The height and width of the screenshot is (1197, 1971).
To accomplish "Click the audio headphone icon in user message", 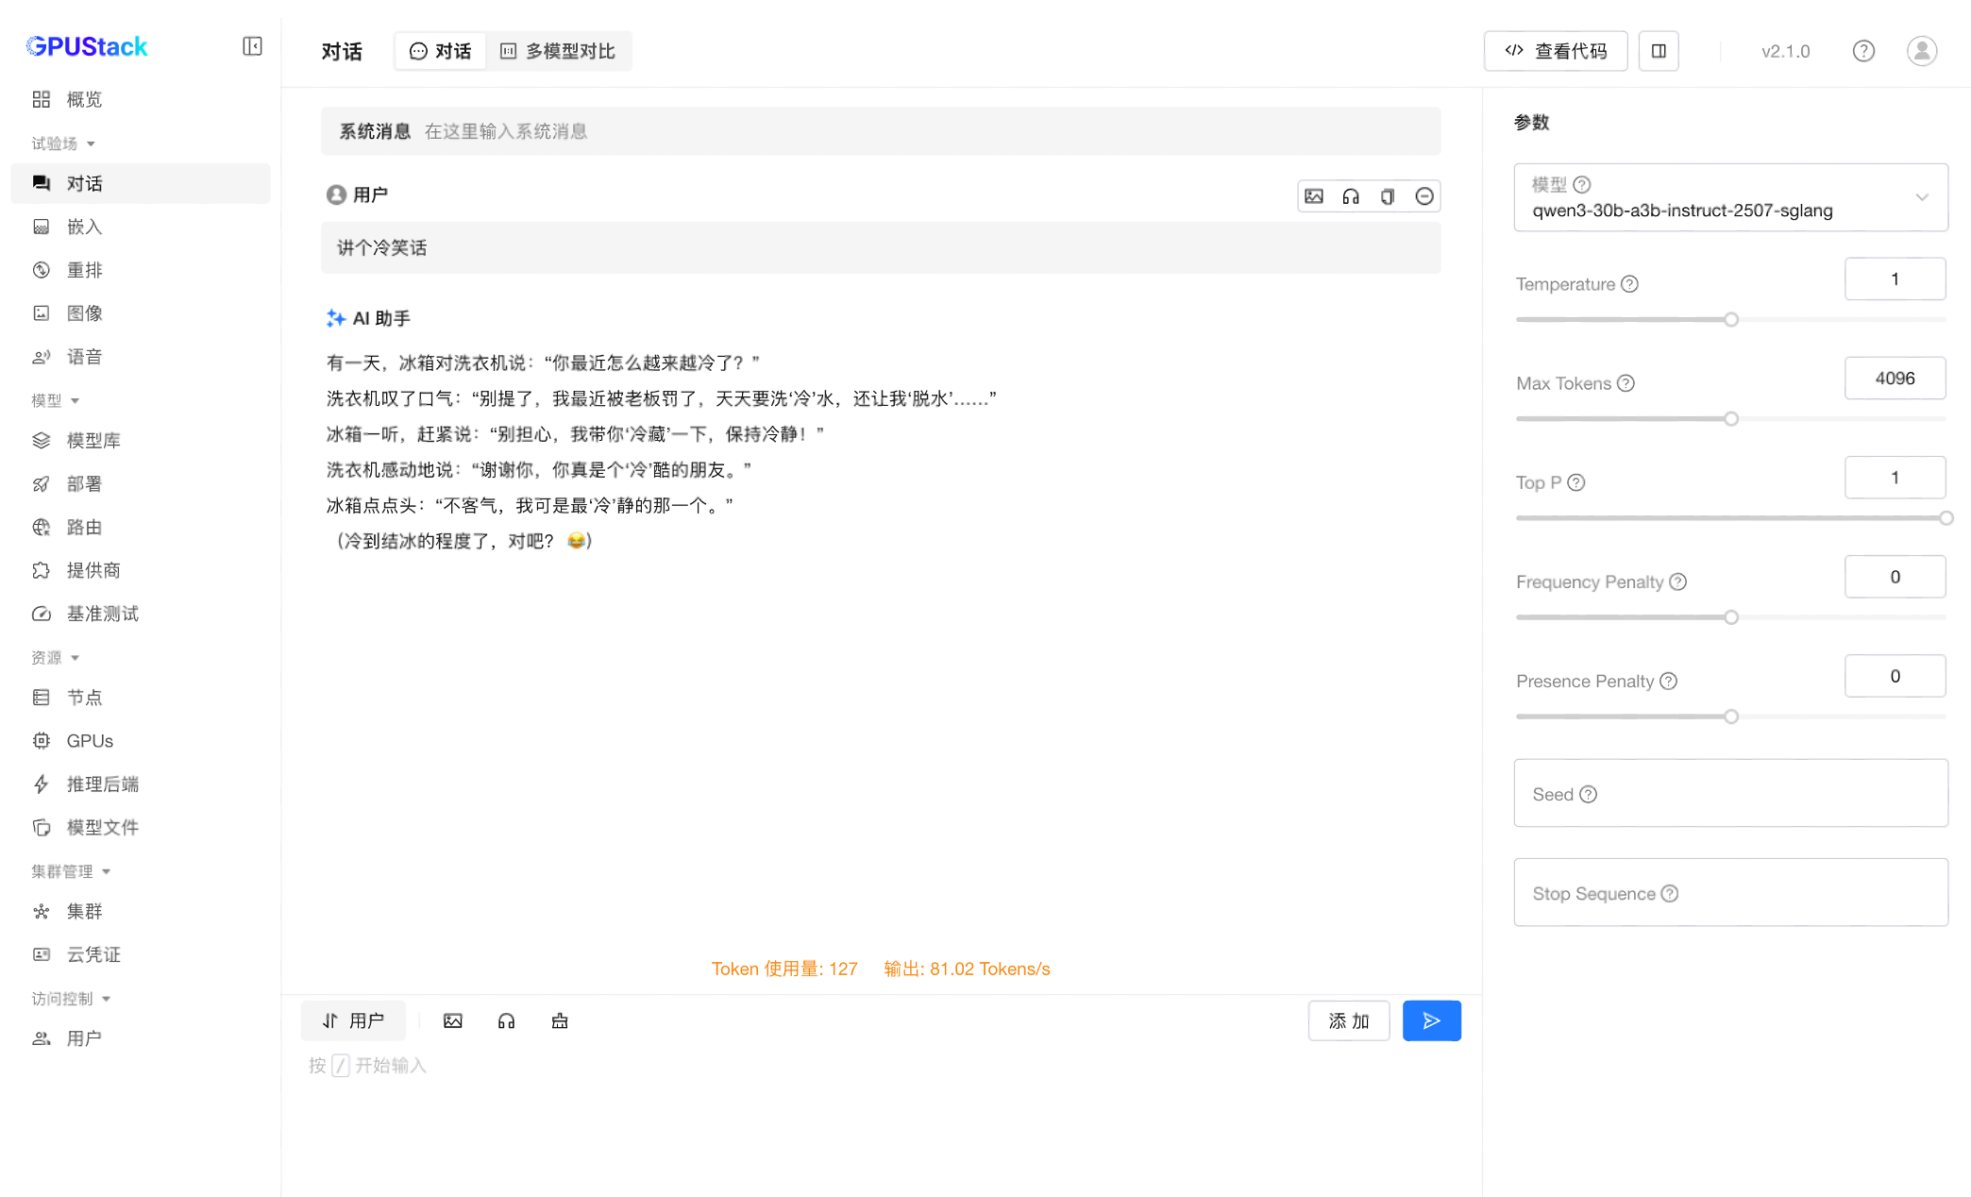I will (1351, 196).
